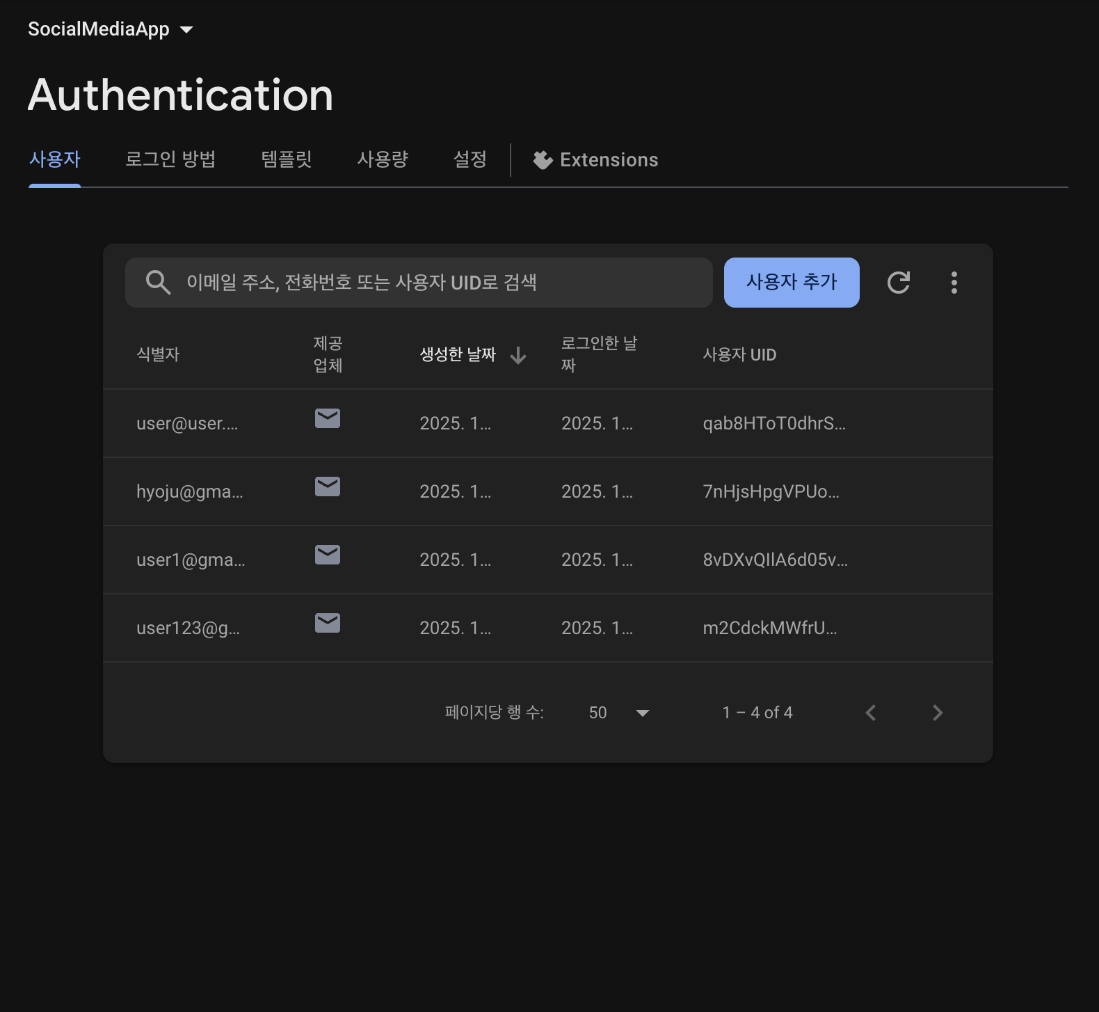Image resolution: width=1099 pixels, height=1012 pixels.
Task: Select the user123@g... identifier cell
Action: (188, 628)
